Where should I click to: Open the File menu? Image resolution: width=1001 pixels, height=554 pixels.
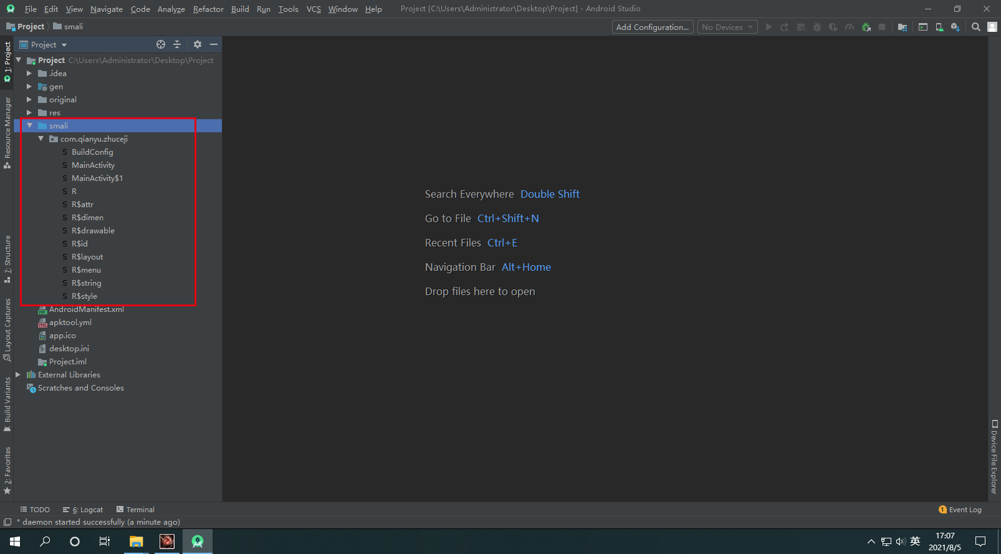(31, 9)
